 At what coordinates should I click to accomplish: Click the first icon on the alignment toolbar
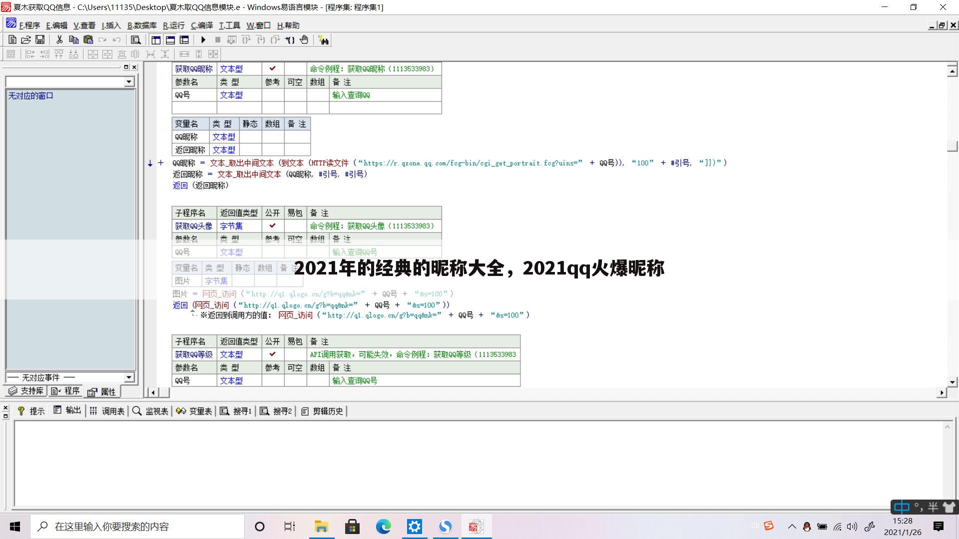(x=11, y=54)
